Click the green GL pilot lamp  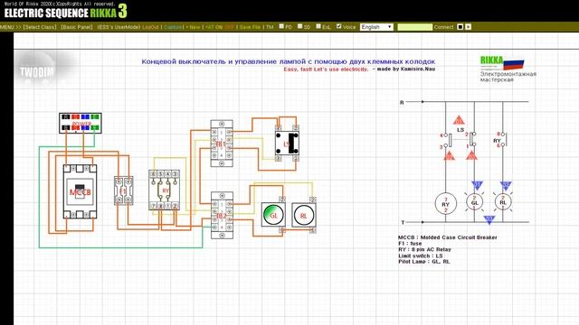click(x=273, y=215)
